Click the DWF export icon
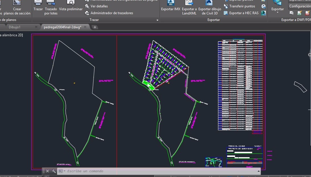The width and height of the screenshot is (311, 177). (x=300, y=13)
